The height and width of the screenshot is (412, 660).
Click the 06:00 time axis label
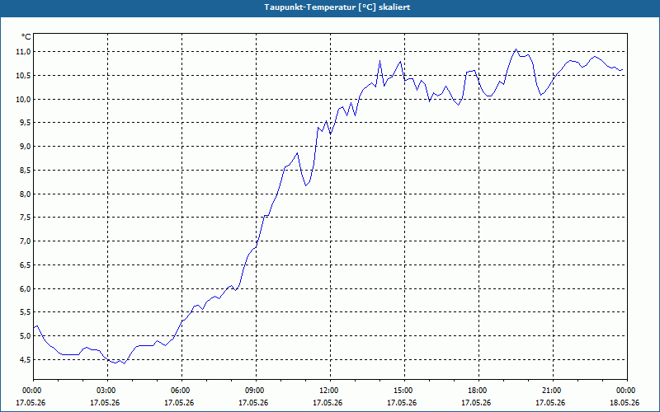[179, 391]
